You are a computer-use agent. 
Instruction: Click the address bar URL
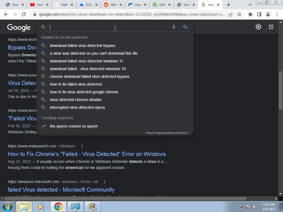[x=132, y=14]
